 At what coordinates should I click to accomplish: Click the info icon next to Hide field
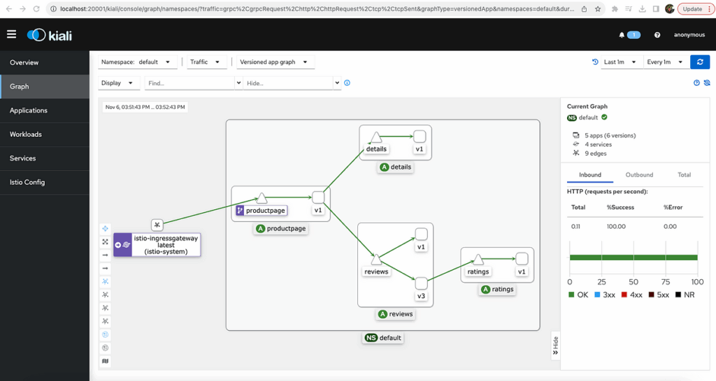click(348, 83)
